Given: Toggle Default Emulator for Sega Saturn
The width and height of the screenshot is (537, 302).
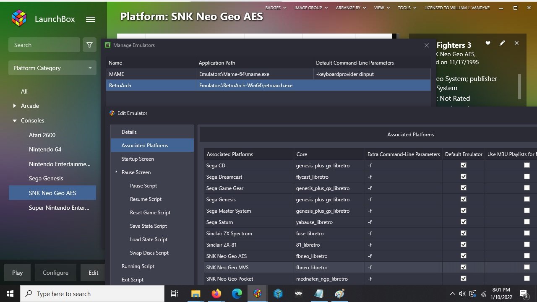Looking at the screenshot, I should pos(464,222).
